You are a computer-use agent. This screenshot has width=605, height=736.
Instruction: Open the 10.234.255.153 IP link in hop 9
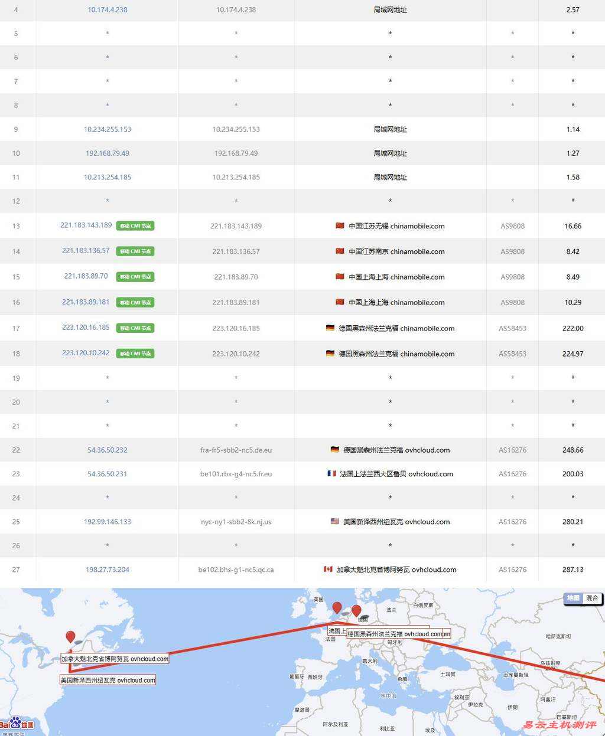[108, 129]
